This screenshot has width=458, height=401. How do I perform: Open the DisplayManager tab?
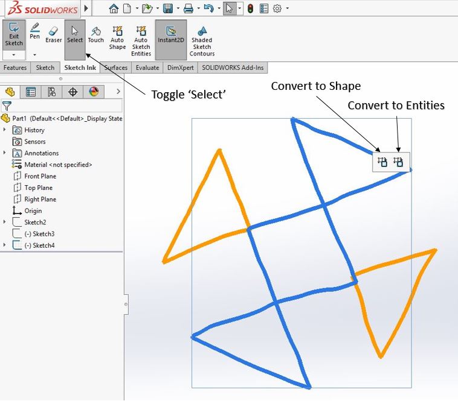tap(94, 92)
